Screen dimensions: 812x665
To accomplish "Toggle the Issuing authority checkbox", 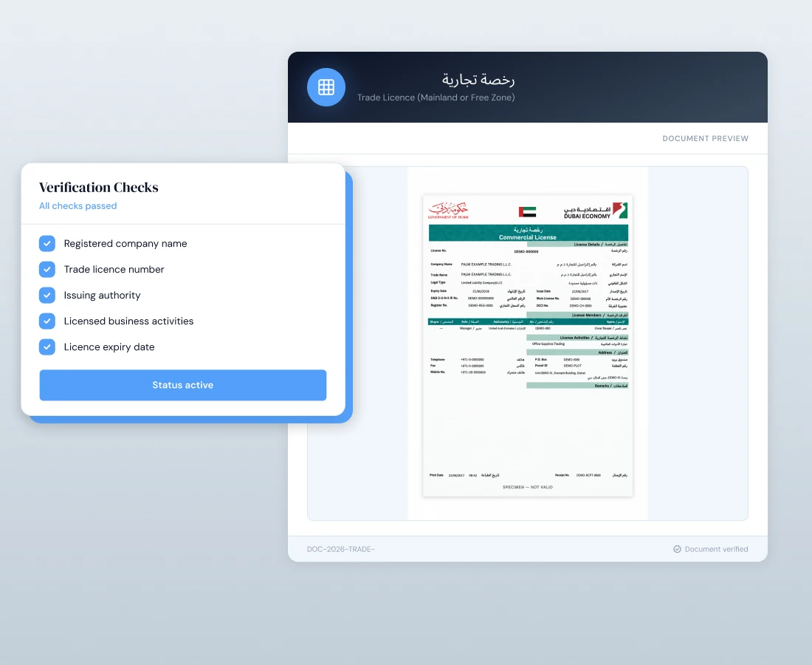I will (47, 295).
